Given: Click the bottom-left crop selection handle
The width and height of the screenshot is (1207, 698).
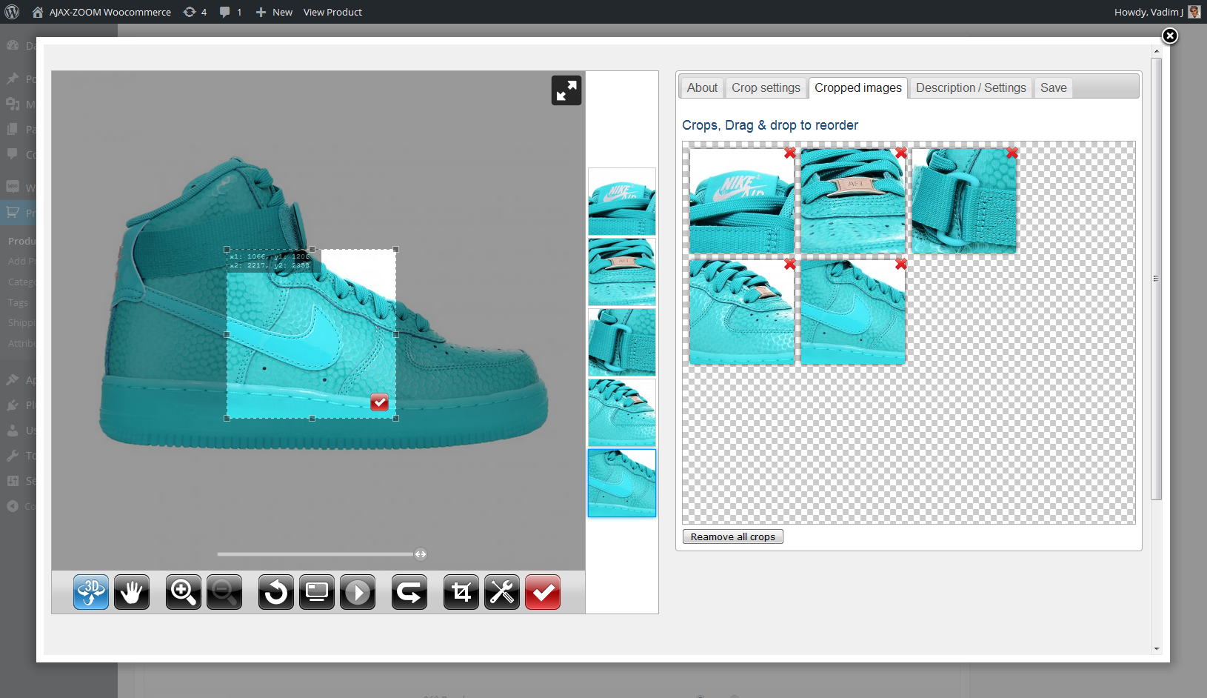Looking at the screenshot, I should [227, 419].
